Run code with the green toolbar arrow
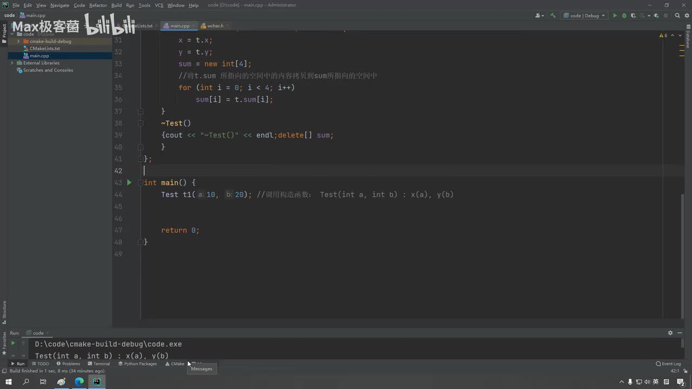The image size is (692, 389). tap(615, 16)
